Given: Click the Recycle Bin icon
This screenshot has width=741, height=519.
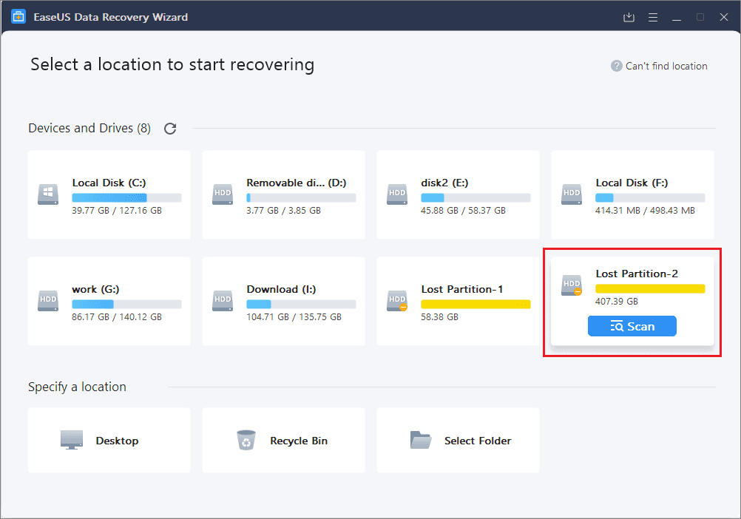Looking at the screenshot, I should point(246,441).
